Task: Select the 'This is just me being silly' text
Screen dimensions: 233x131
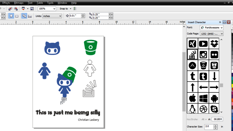Action: point(68,112)
